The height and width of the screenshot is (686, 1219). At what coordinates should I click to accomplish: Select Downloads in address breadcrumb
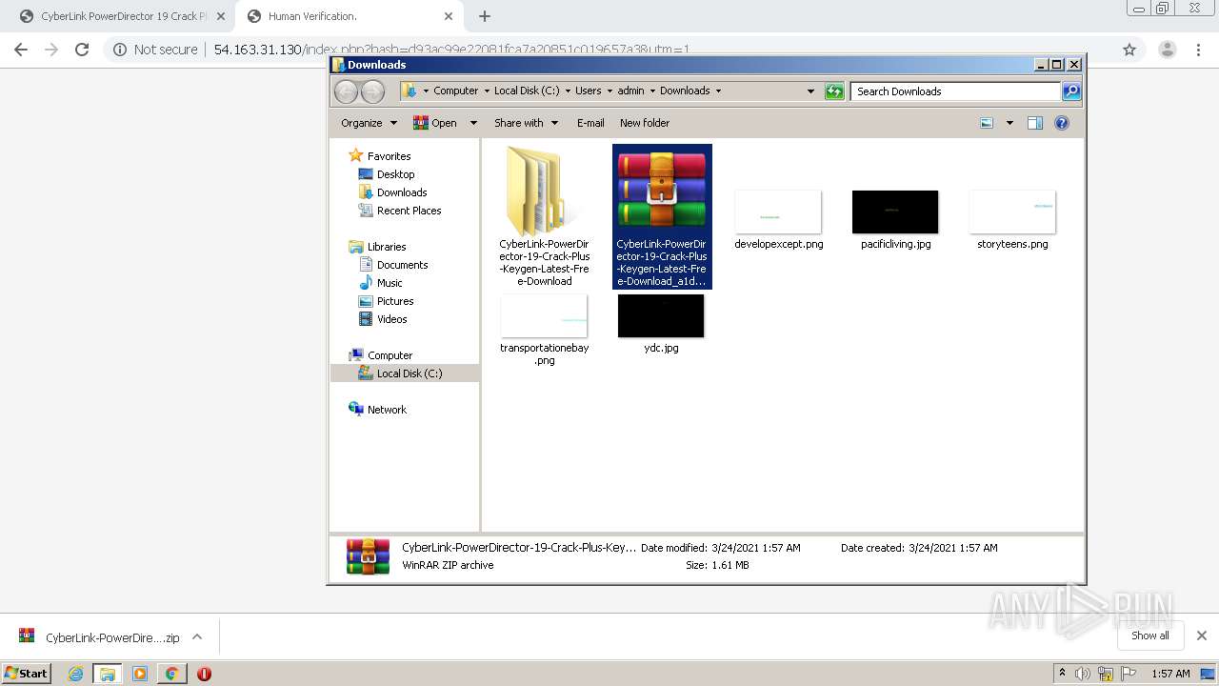tap(685, 91)
